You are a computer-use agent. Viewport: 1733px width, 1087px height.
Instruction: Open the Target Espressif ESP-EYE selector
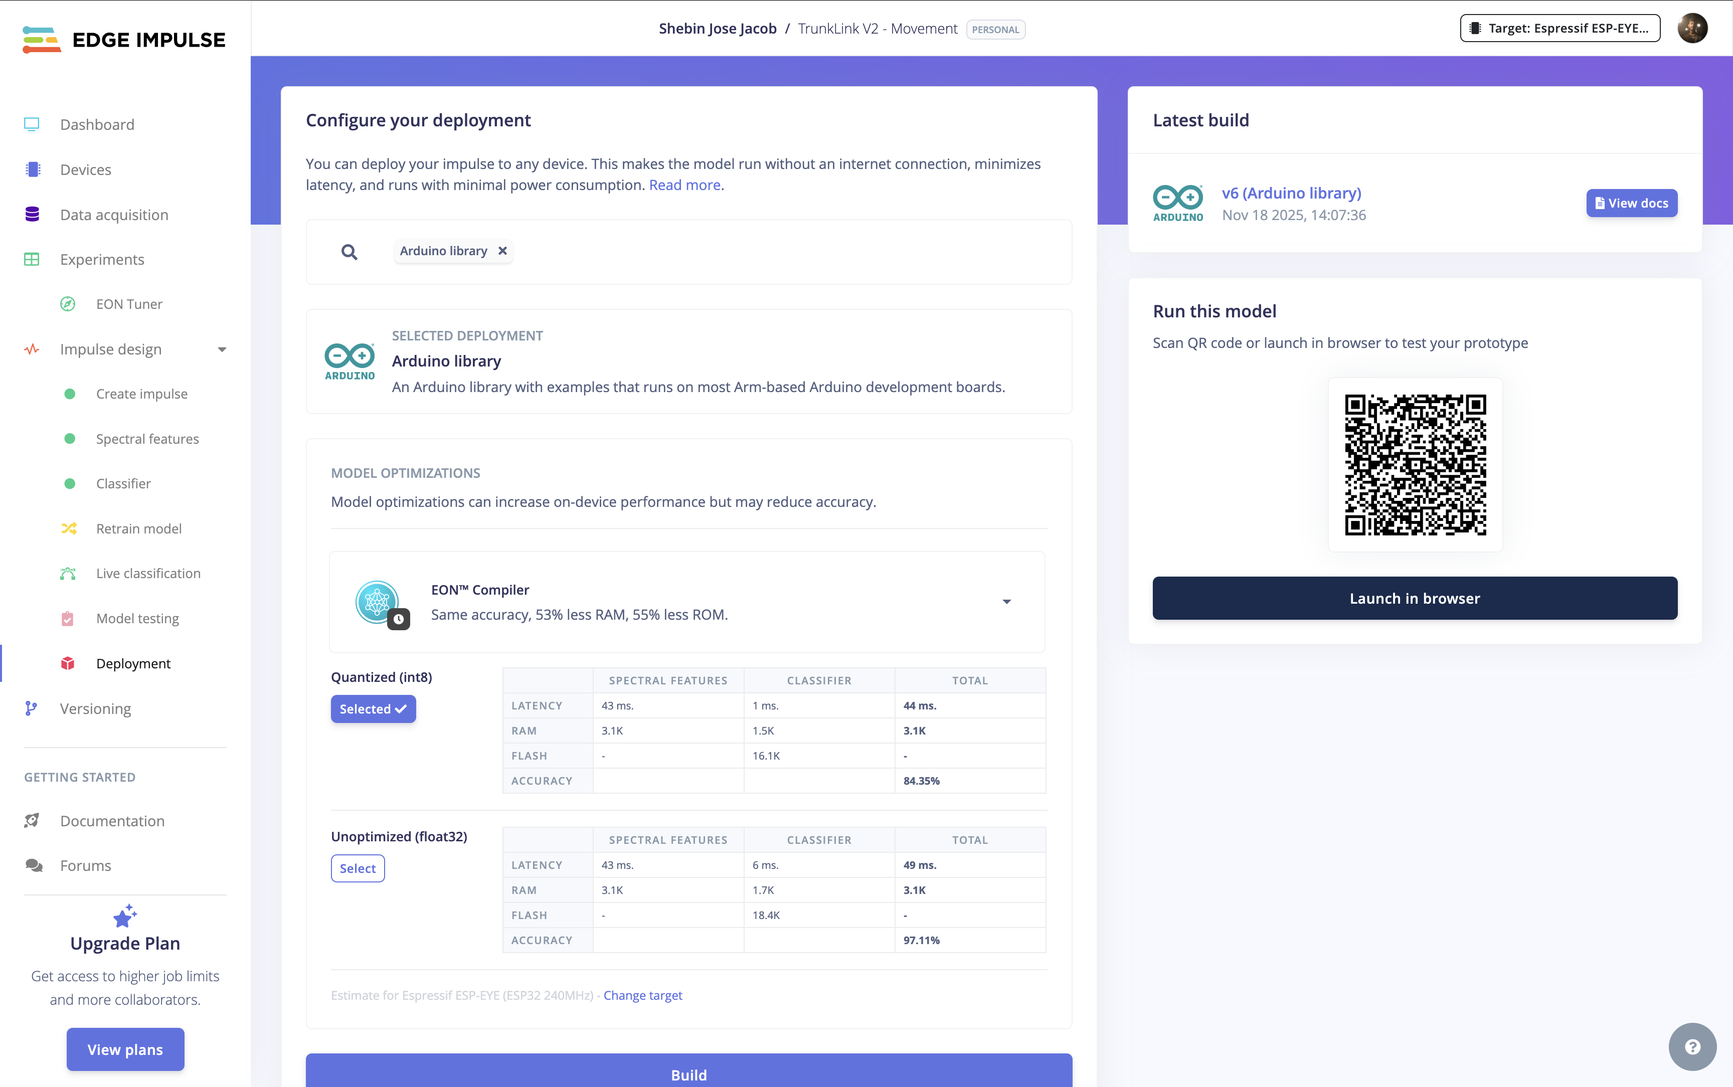coord(1560,29)
